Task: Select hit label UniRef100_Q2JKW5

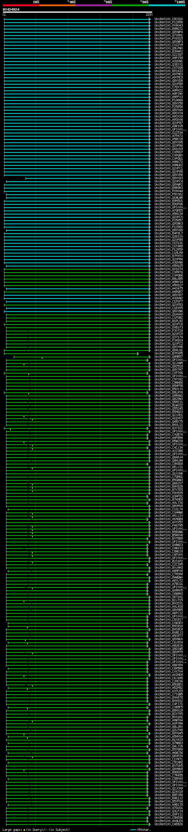Action: tap(168, 363)
